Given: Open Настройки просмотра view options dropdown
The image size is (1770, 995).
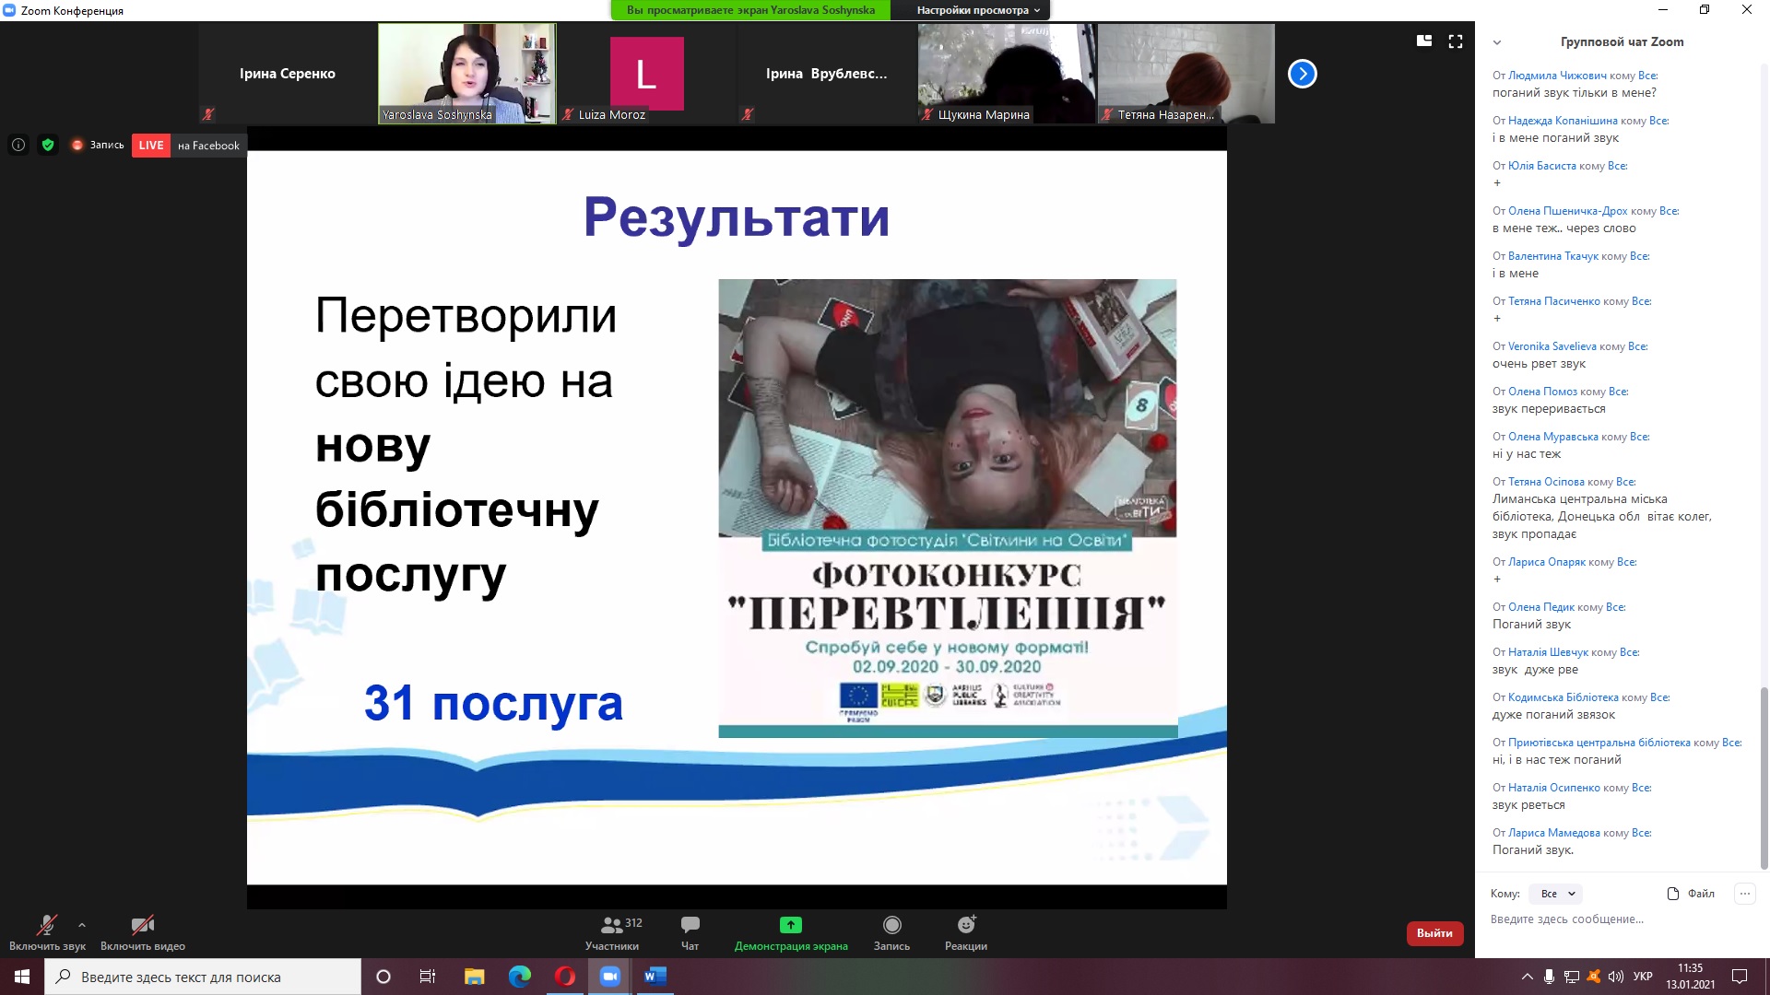Looking at the screenshot, I should [977, 10].
